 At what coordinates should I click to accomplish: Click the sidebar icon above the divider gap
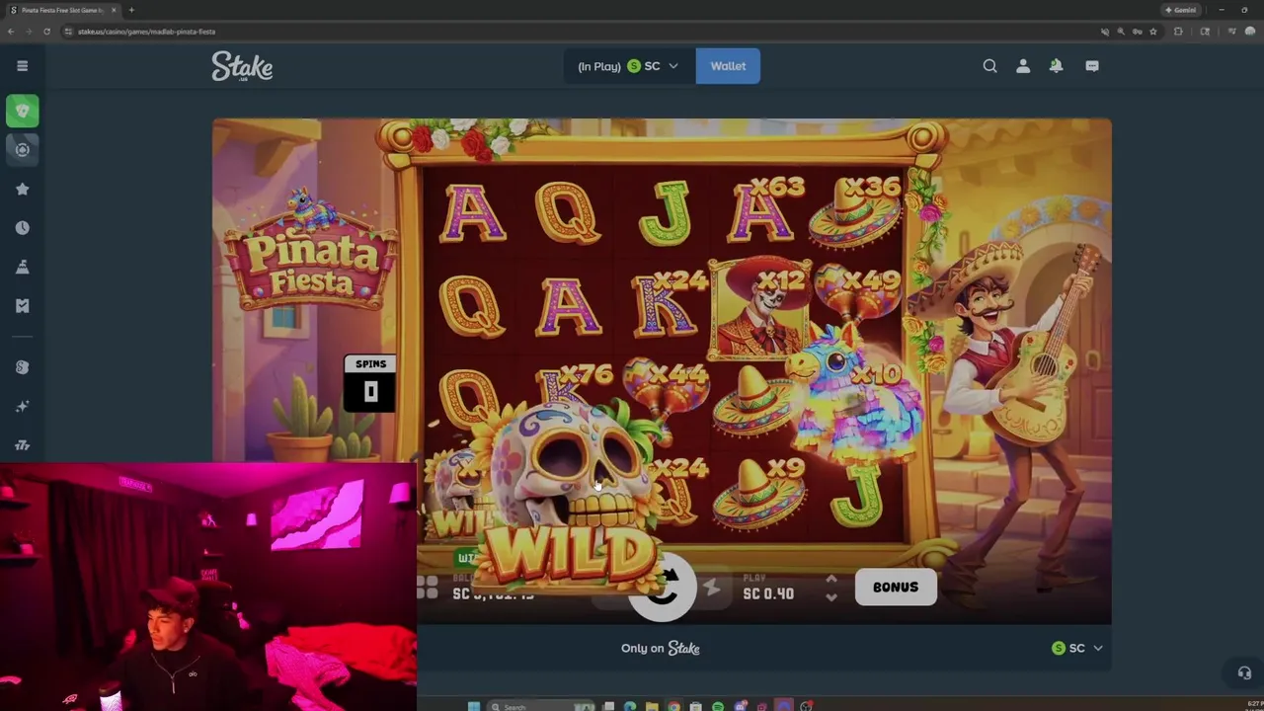[x=22, y=306]
